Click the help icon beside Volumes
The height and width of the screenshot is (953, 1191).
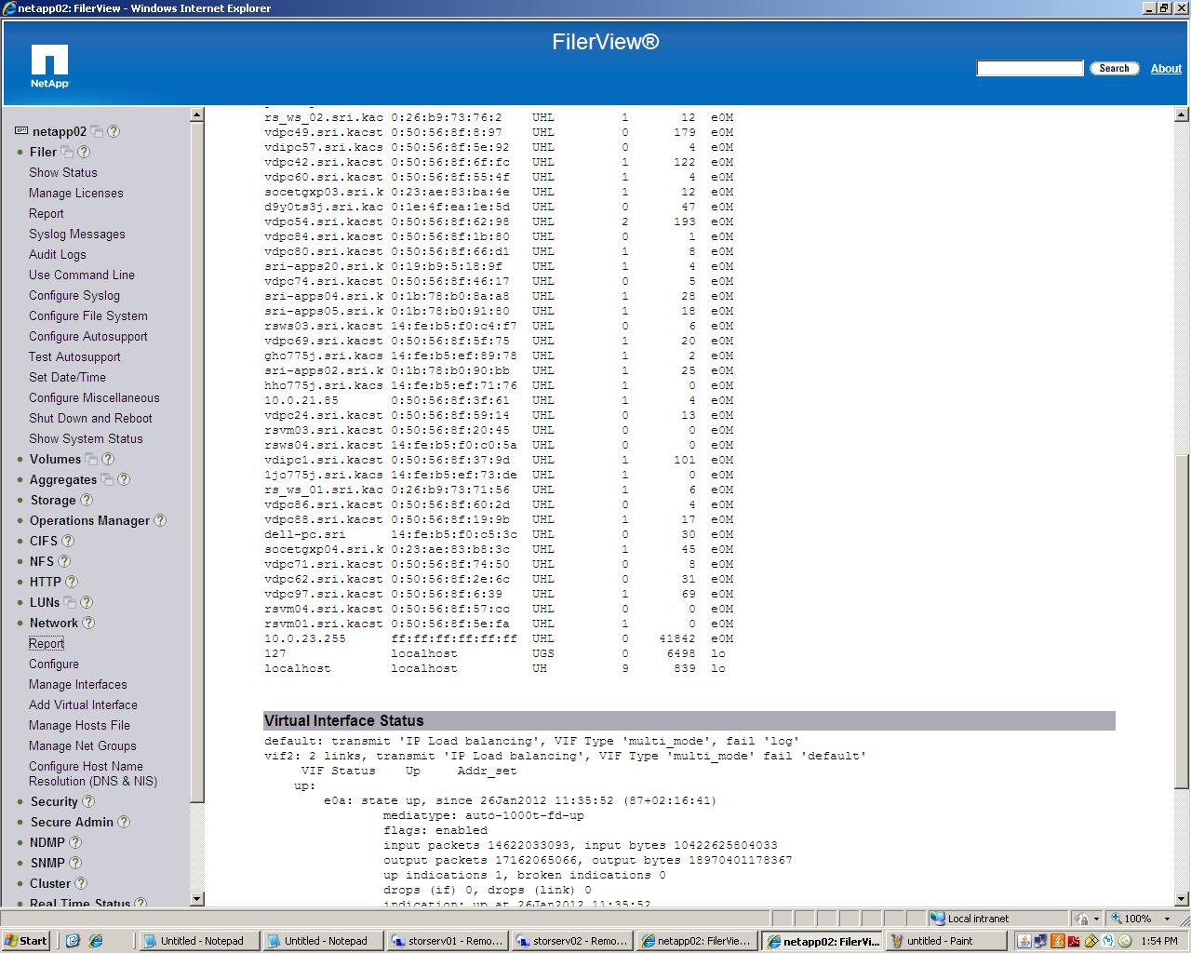(108, 459)
